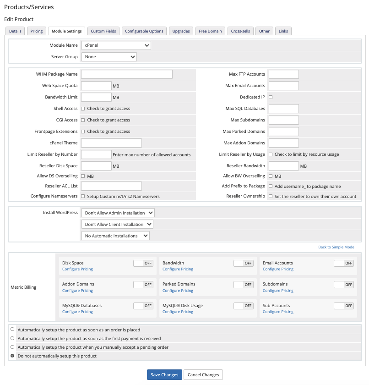
Task: Toggle Disk Space metric billing switch
Action: 143,263
